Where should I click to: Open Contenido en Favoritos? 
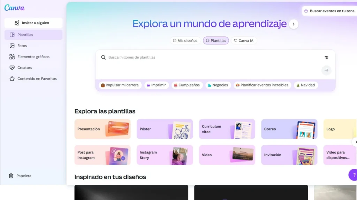click(x=37, y=78)
